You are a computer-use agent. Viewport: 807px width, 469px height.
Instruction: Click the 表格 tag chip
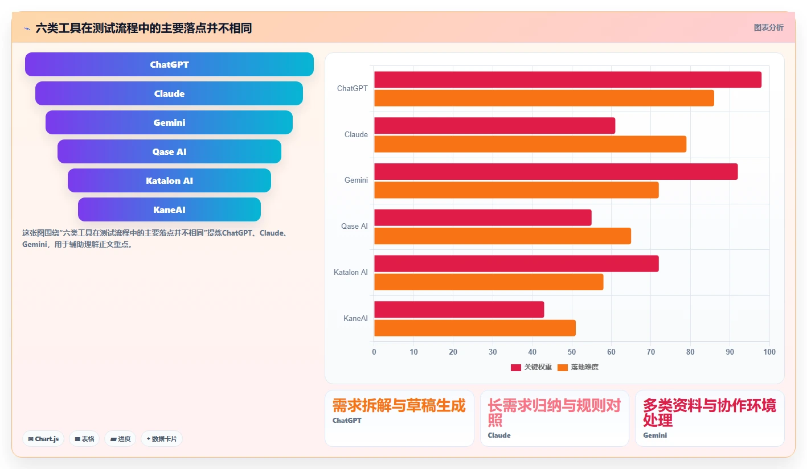[84, 439]
